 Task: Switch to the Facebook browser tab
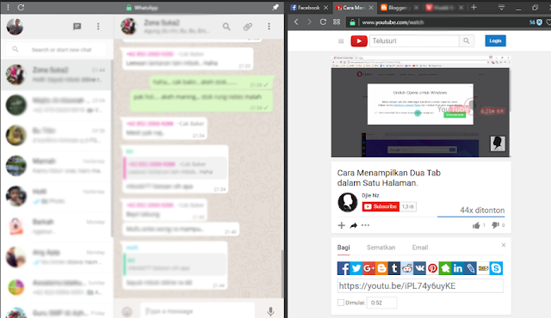[305, 8]
